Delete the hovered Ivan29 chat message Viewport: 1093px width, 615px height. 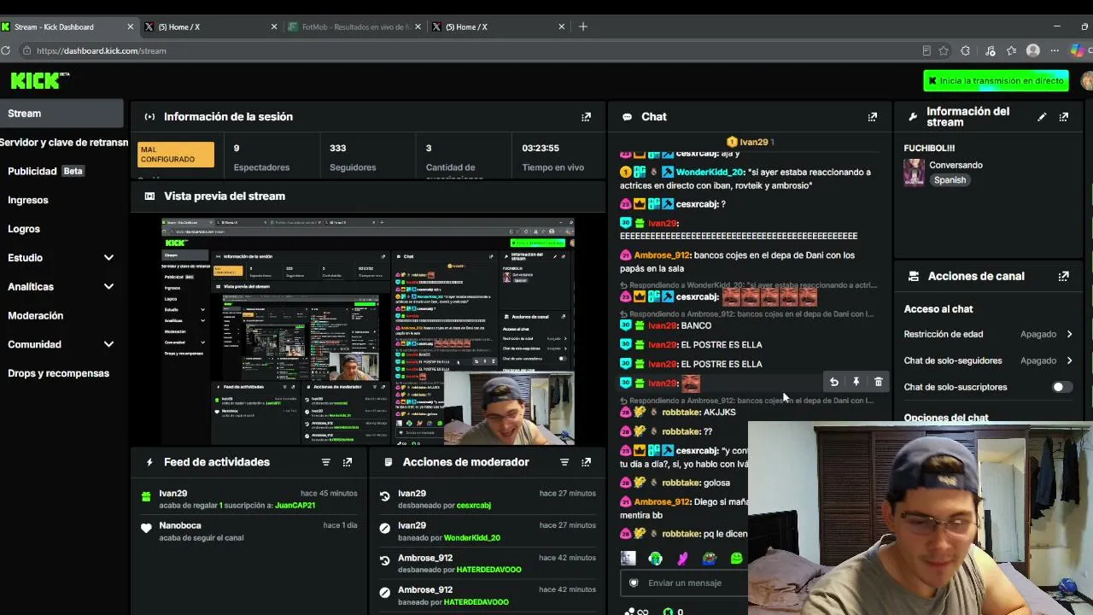tap(878, 383)
